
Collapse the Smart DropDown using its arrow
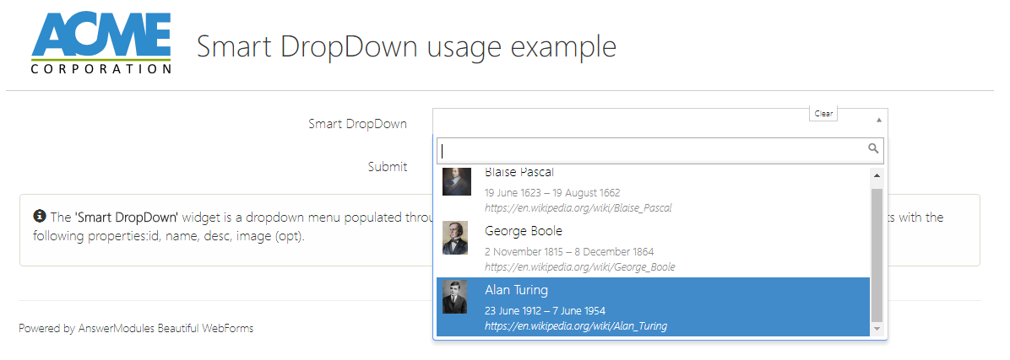[878, 120]
